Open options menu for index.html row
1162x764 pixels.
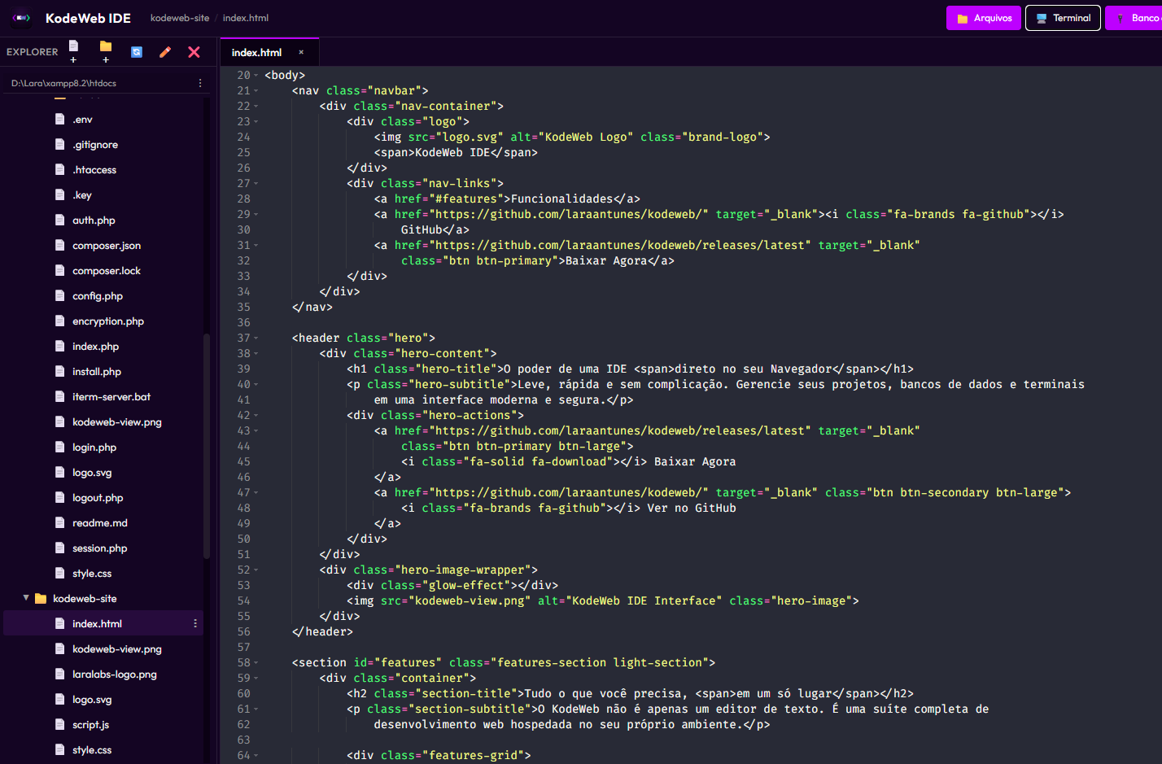tap(195, 623)
